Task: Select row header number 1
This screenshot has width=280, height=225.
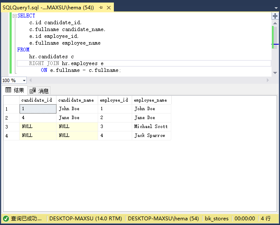Action: click(x=11, y=109)
